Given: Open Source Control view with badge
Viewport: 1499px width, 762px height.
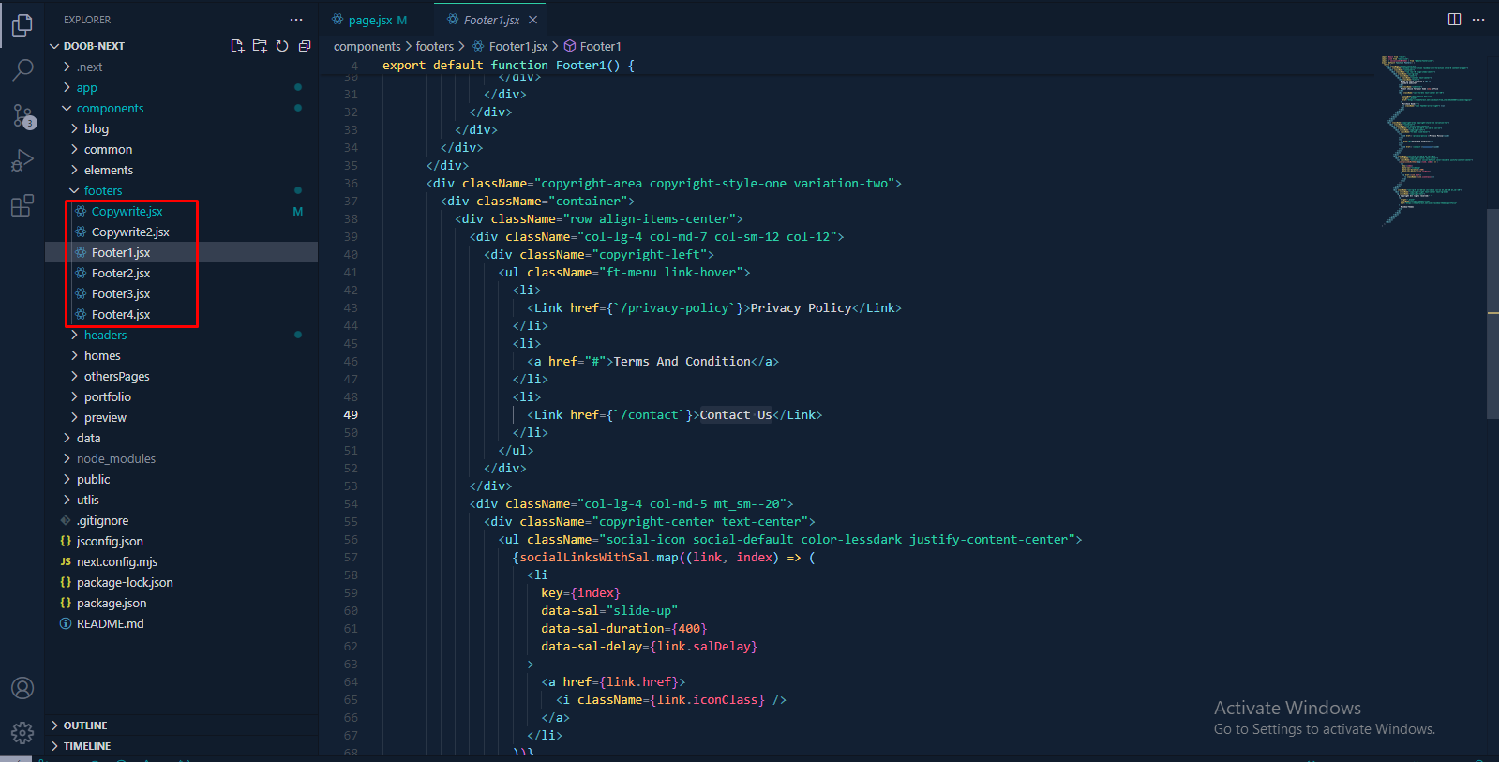Looking at the screenshot, I should [x=22, y=116].
